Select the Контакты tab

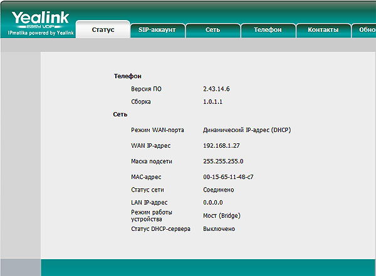[x=323, y=30]
